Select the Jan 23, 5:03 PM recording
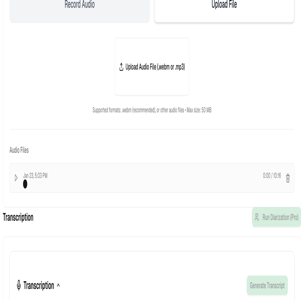 (35, 175)
